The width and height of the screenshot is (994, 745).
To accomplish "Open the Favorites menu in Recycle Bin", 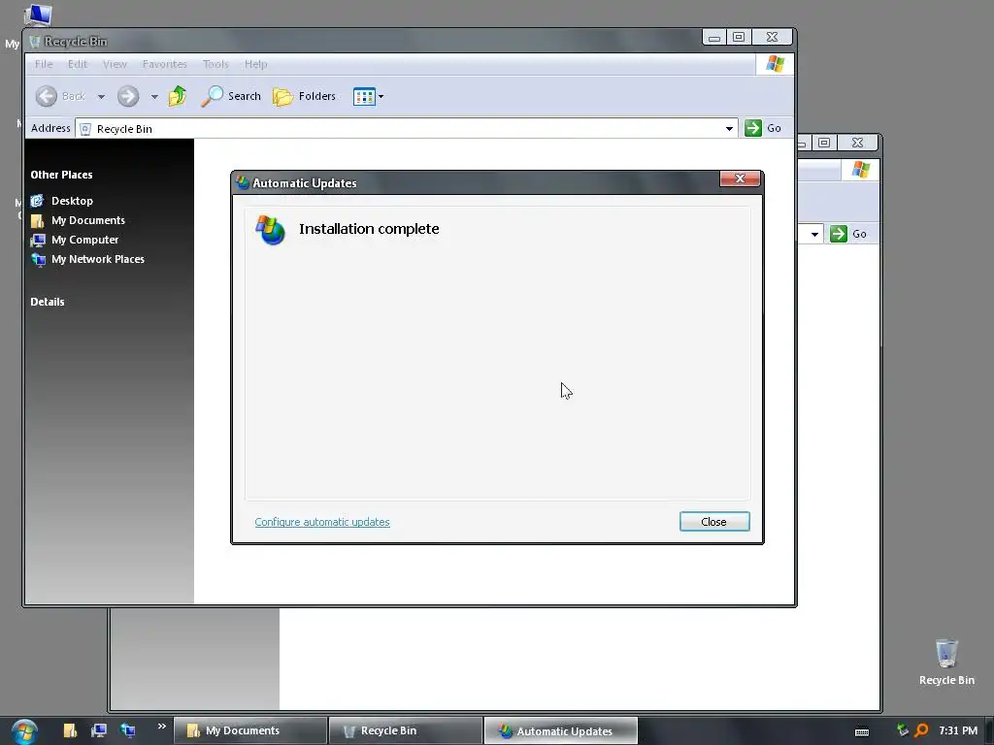I will [x=165, y=64].
